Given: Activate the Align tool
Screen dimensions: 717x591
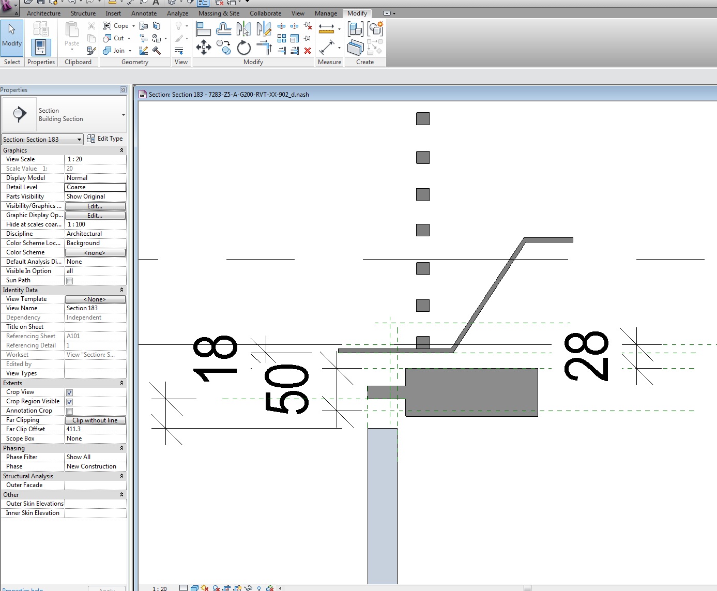Looking at the screenshot, I should (x=203, y=29).
